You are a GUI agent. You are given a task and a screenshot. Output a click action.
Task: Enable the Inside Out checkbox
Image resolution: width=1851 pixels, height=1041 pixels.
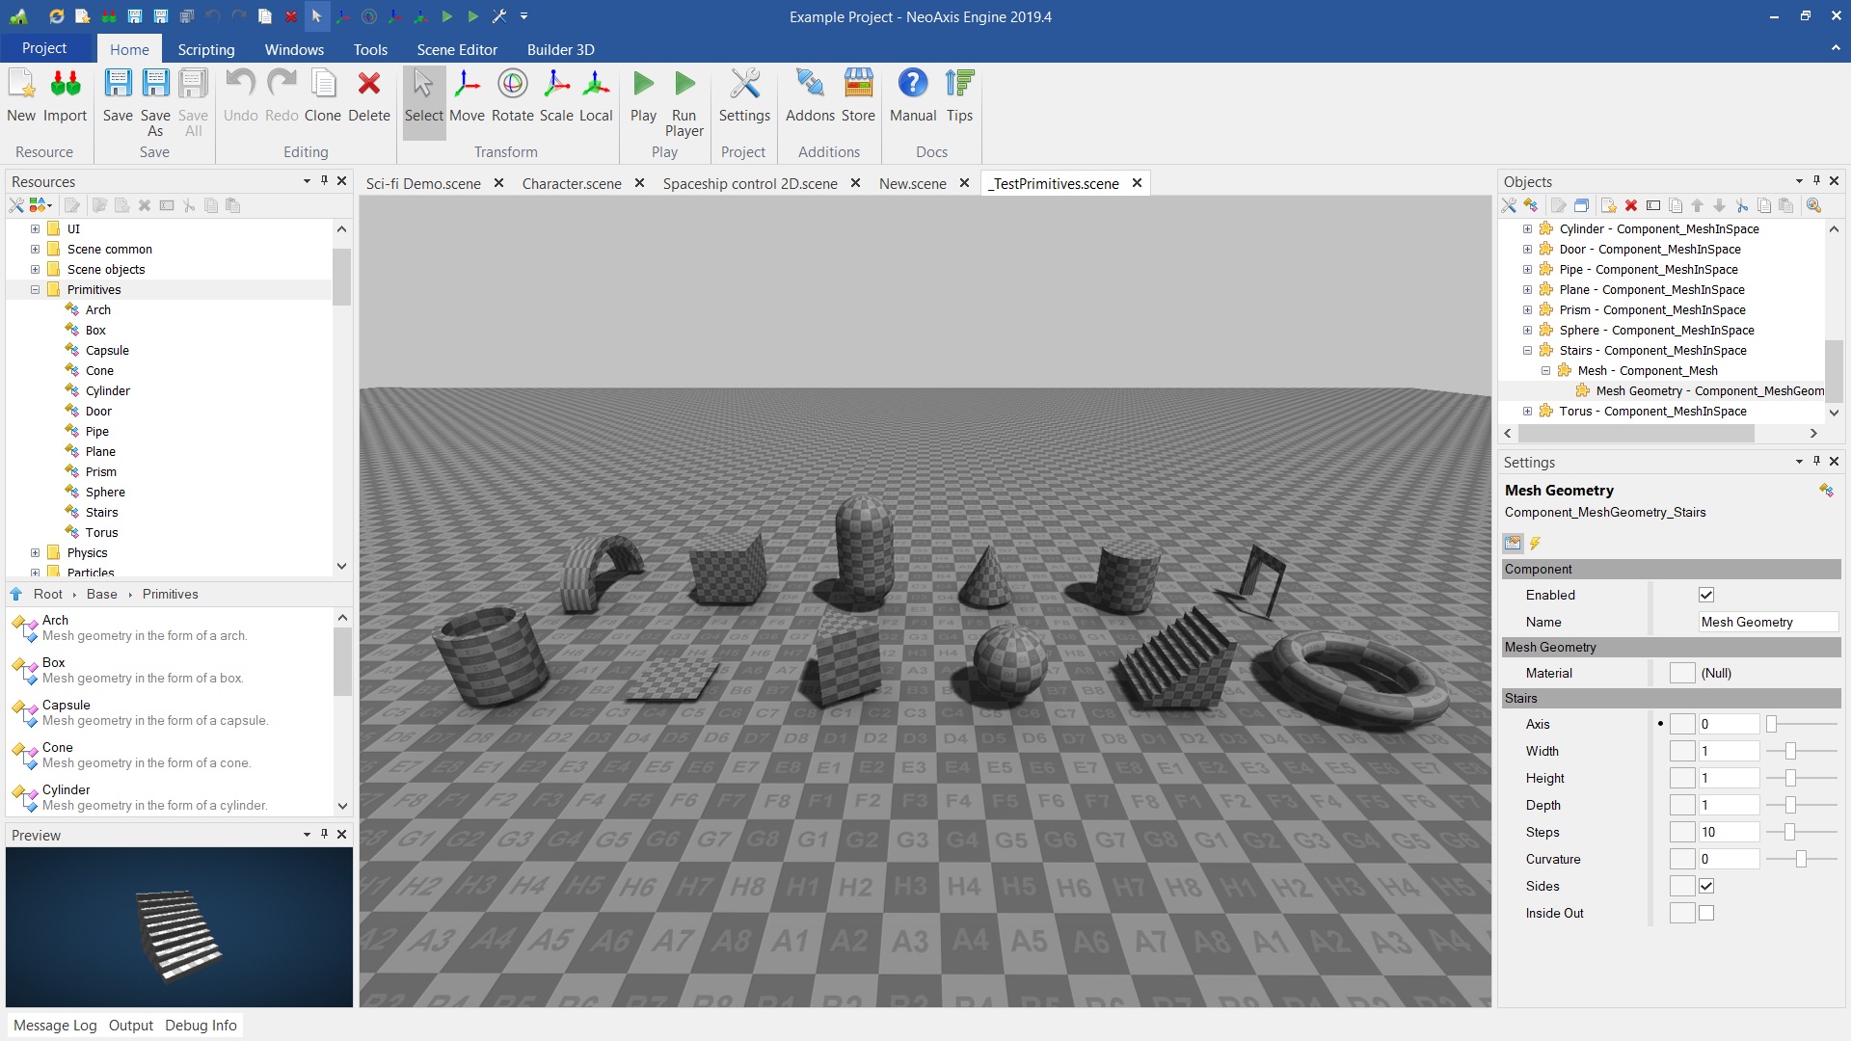(x=1705, y=913)
